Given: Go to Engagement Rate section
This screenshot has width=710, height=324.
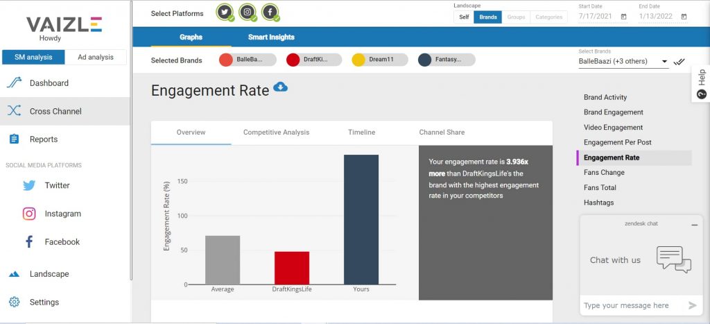Looking at the screenshot, I should click(x=634, y=157).
